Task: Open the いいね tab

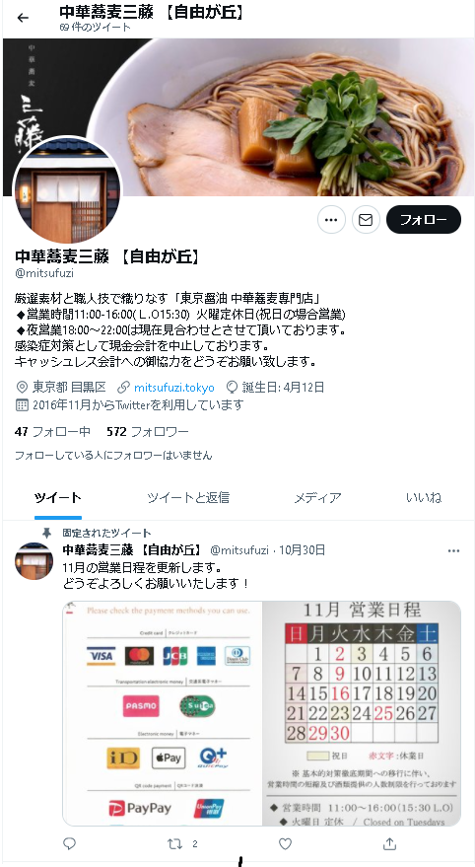Action: pos(424,498)
